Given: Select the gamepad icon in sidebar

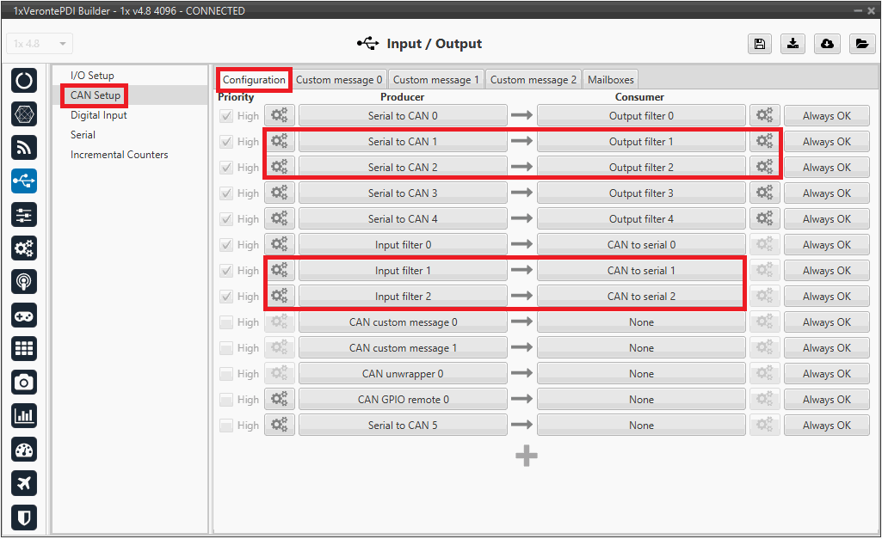Looking at the screenshot, I should pos(24,315).
